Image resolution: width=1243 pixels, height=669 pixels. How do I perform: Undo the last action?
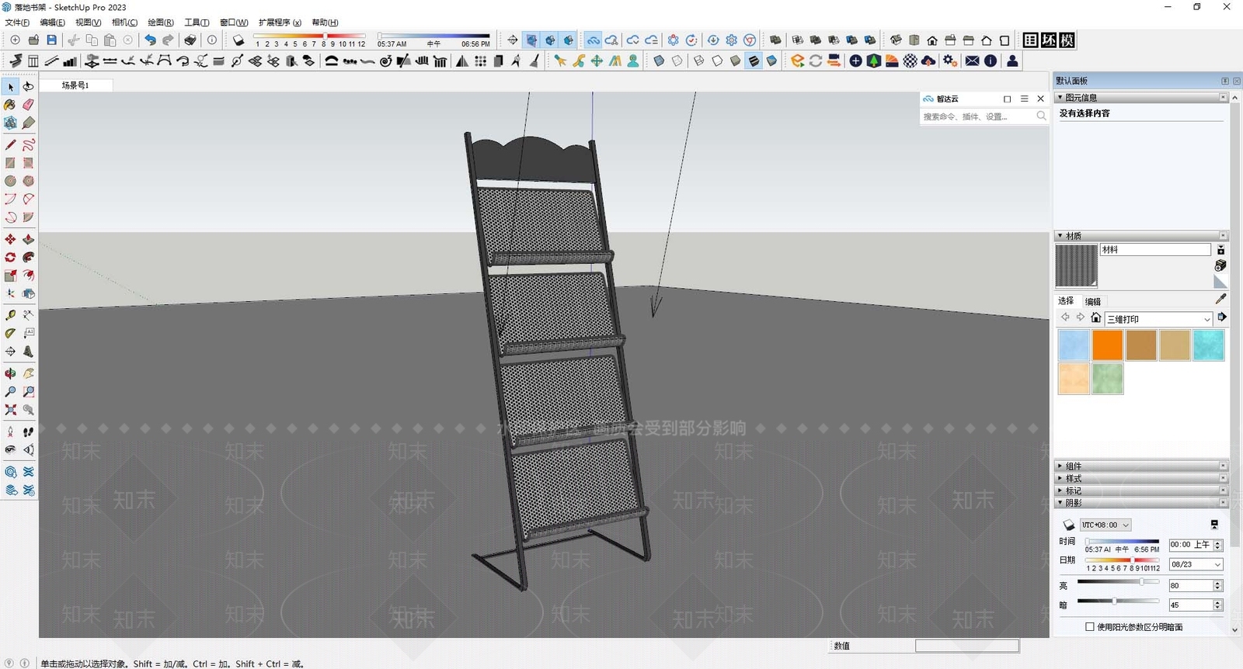coord(150,40)
